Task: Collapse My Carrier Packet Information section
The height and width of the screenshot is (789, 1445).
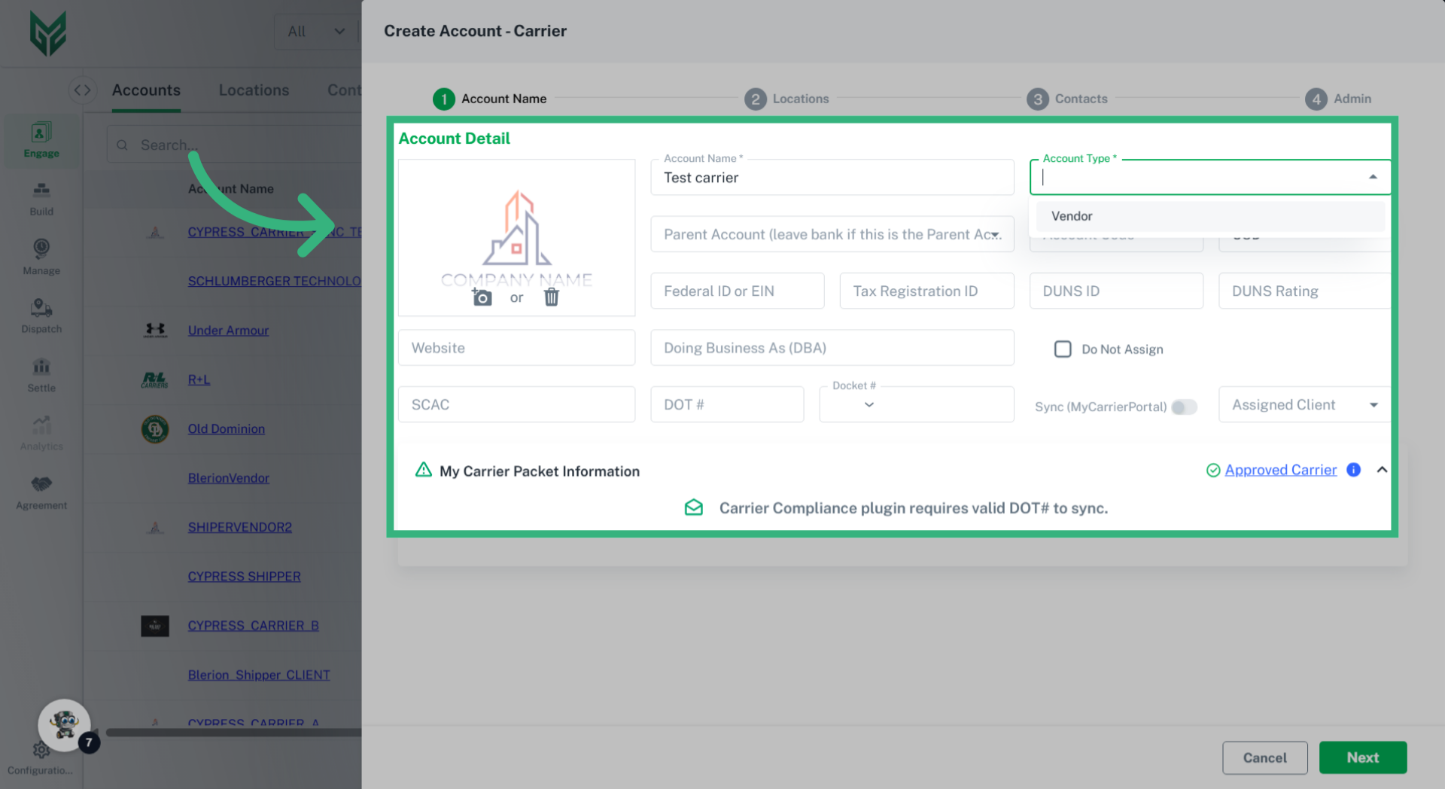Action: coord(1382,470)
